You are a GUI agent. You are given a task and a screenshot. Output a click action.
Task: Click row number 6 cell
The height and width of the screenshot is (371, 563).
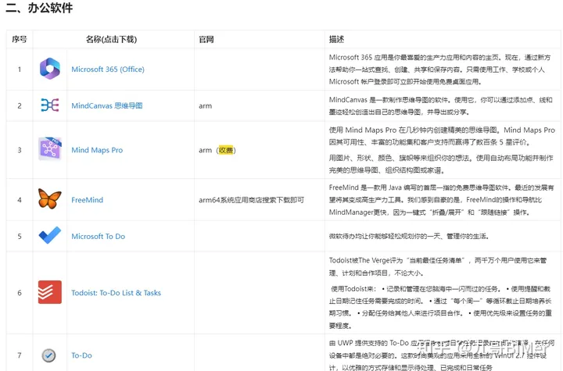pyautogui.click(x=20, y=293)
